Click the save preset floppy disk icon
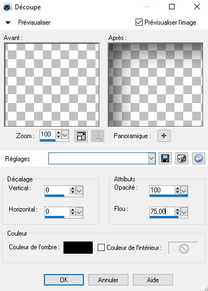 coord(165,158)
